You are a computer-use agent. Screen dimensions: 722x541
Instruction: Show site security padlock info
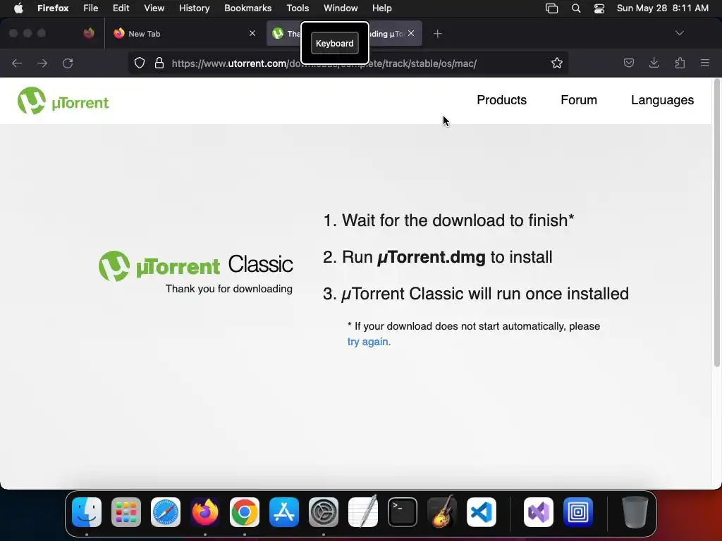tap(159, 63)
